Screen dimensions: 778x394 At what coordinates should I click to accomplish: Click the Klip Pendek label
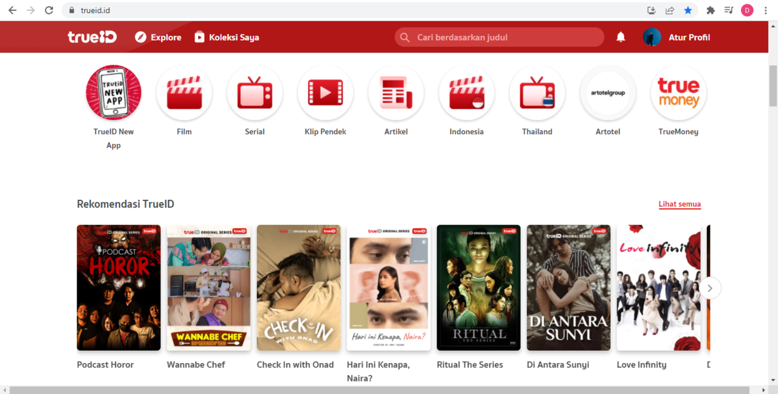(325, 132)
